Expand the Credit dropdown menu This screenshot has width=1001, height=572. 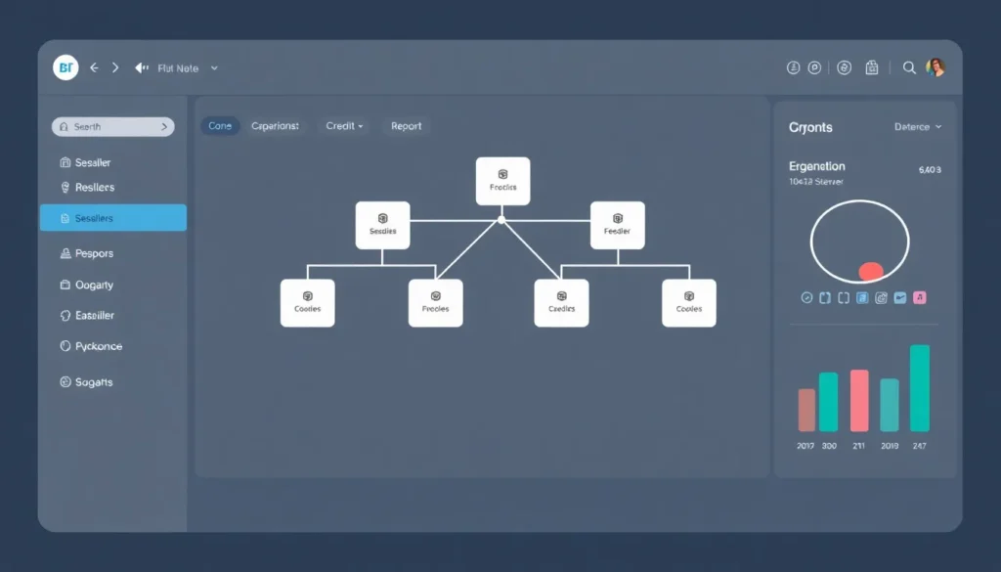pos(344,126)
